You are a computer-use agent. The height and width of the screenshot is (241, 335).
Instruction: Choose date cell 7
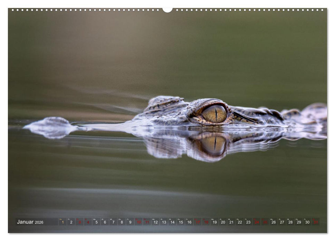pyautogui.click(x=113, y=222)
